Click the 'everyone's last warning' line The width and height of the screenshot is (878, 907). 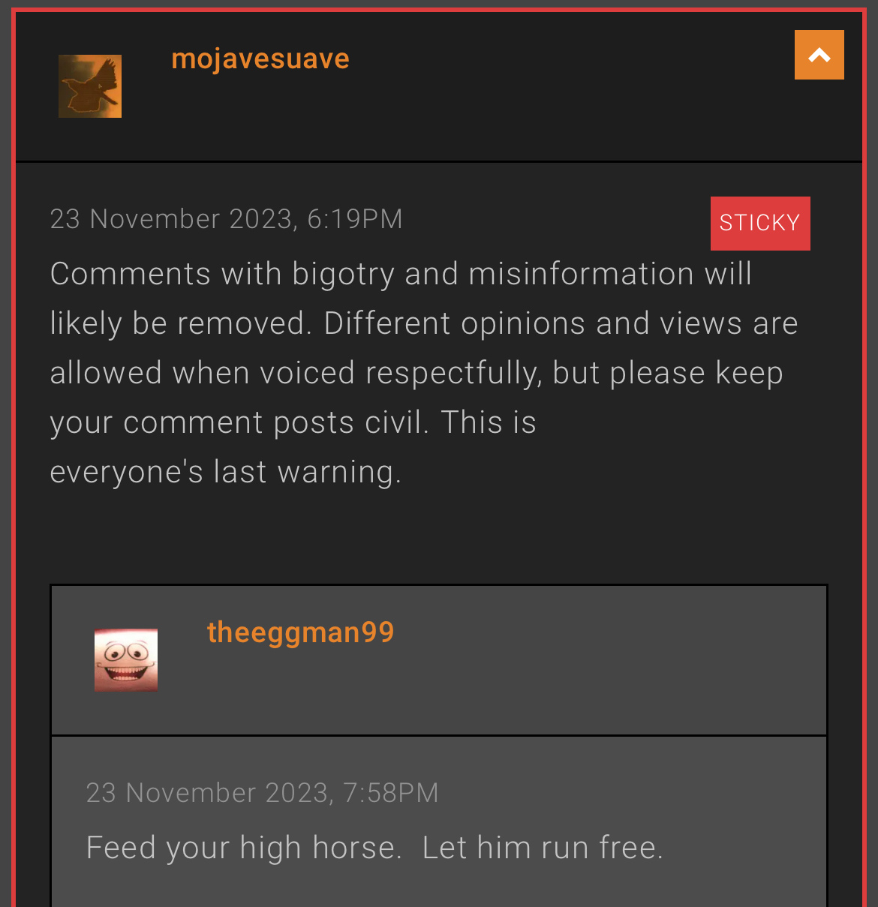[x=226, y=472]
